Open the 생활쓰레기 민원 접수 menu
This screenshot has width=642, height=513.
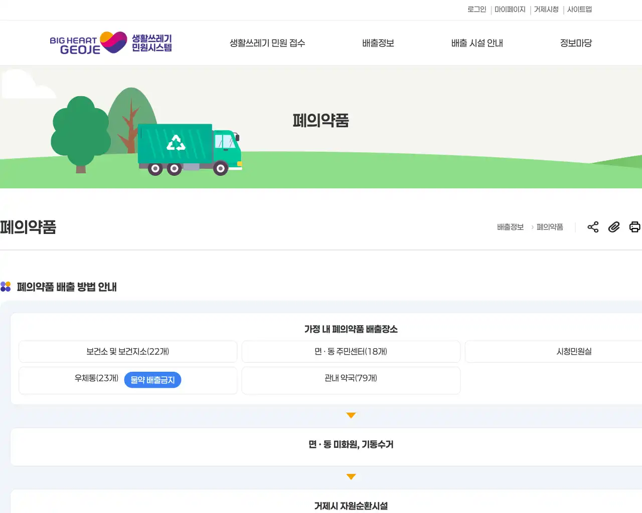(x=267, y=43)
